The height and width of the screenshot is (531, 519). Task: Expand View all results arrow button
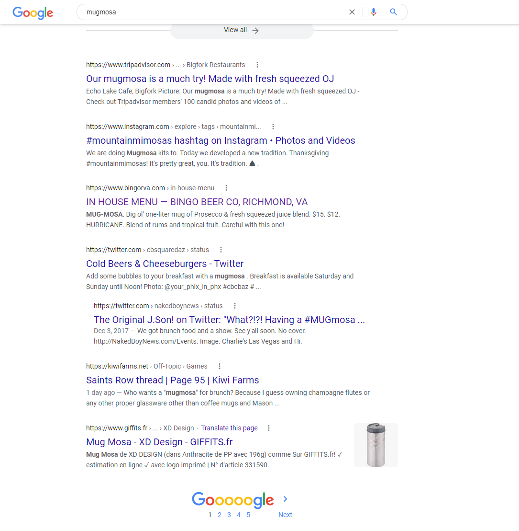pos(242,30)
